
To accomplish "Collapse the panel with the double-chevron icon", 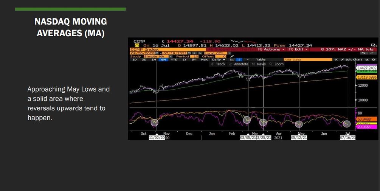I will click(x=336, y=59).
